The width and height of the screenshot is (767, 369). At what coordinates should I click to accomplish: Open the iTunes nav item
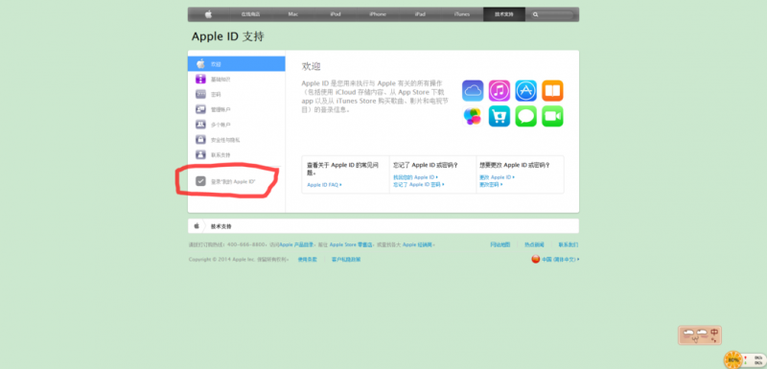462,14
